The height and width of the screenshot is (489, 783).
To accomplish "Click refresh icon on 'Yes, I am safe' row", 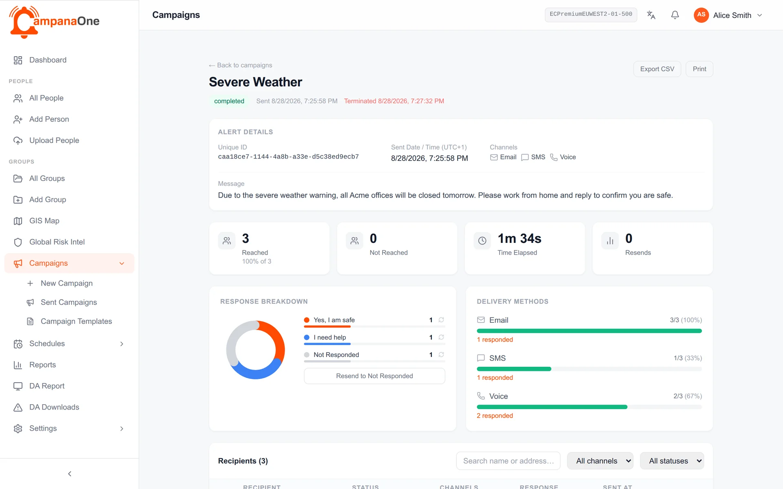I will (441, 320).
